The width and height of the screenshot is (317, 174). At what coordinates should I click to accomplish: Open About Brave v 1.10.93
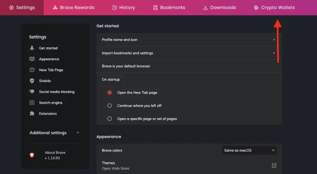click(55, 155)
